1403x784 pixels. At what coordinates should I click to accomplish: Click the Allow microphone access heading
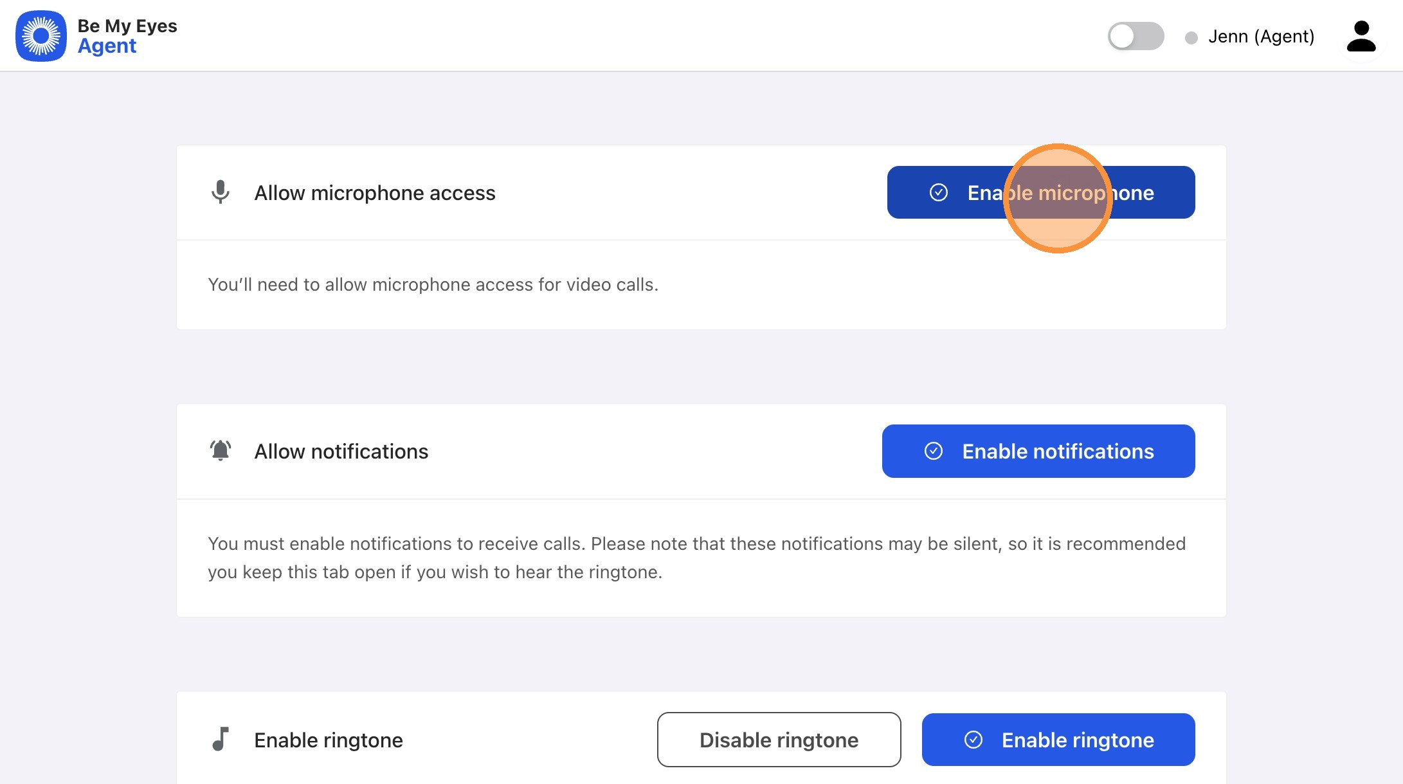(375, 193)
